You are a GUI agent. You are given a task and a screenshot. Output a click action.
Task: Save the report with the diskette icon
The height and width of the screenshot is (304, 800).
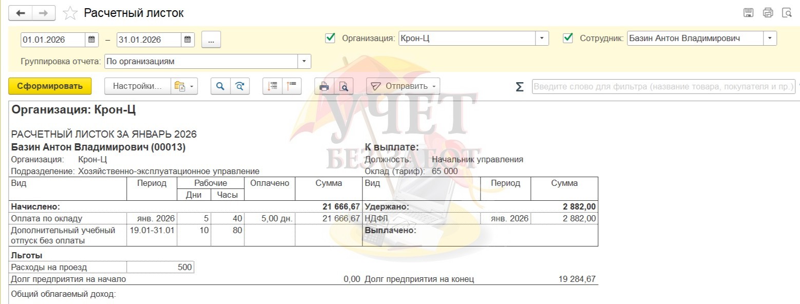coord(749,13)
